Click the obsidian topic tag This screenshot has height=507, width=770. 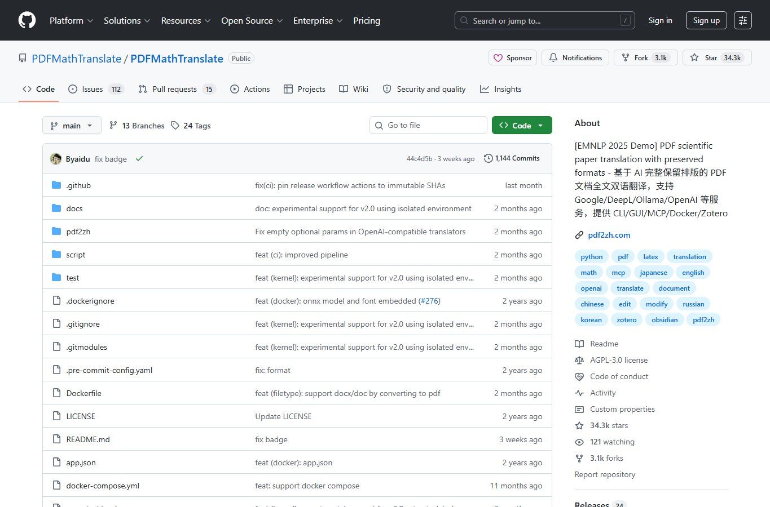point(665,319)
